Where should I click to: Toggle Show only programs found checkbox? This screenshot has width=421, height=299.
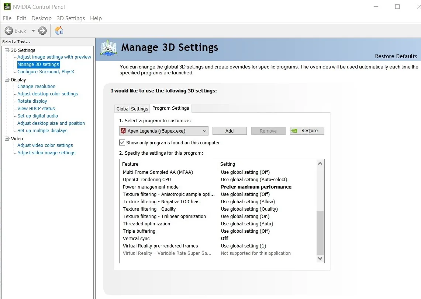tap(122, 143)
